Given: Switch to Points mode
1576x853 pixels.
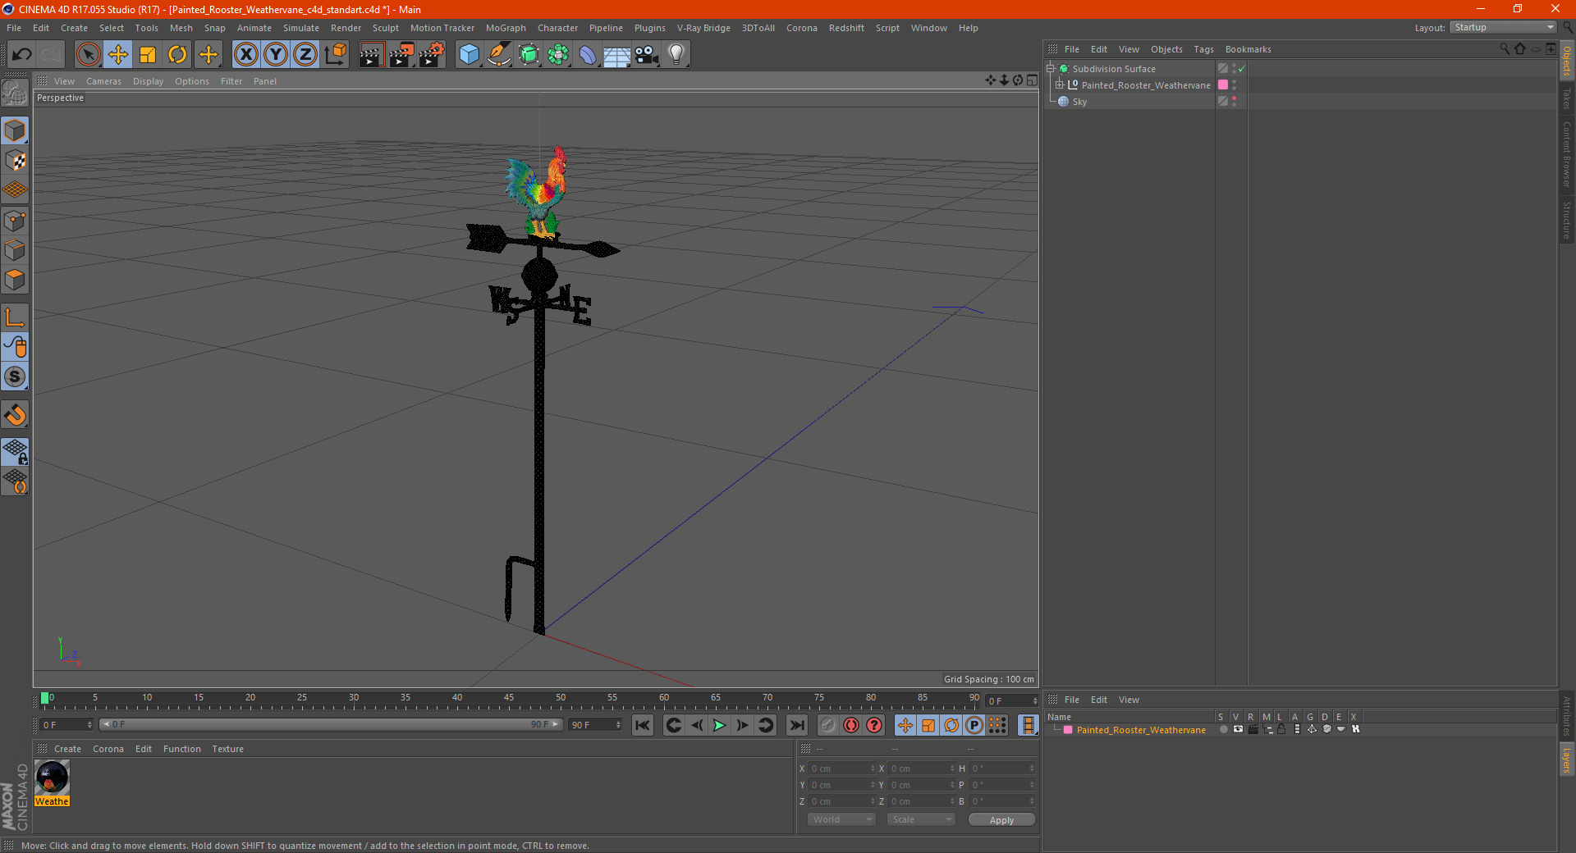Looking at the screenshot, I should click(15, 221).
